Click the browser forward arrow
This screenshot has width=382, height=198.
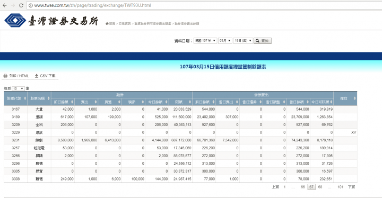pos(13,5)
